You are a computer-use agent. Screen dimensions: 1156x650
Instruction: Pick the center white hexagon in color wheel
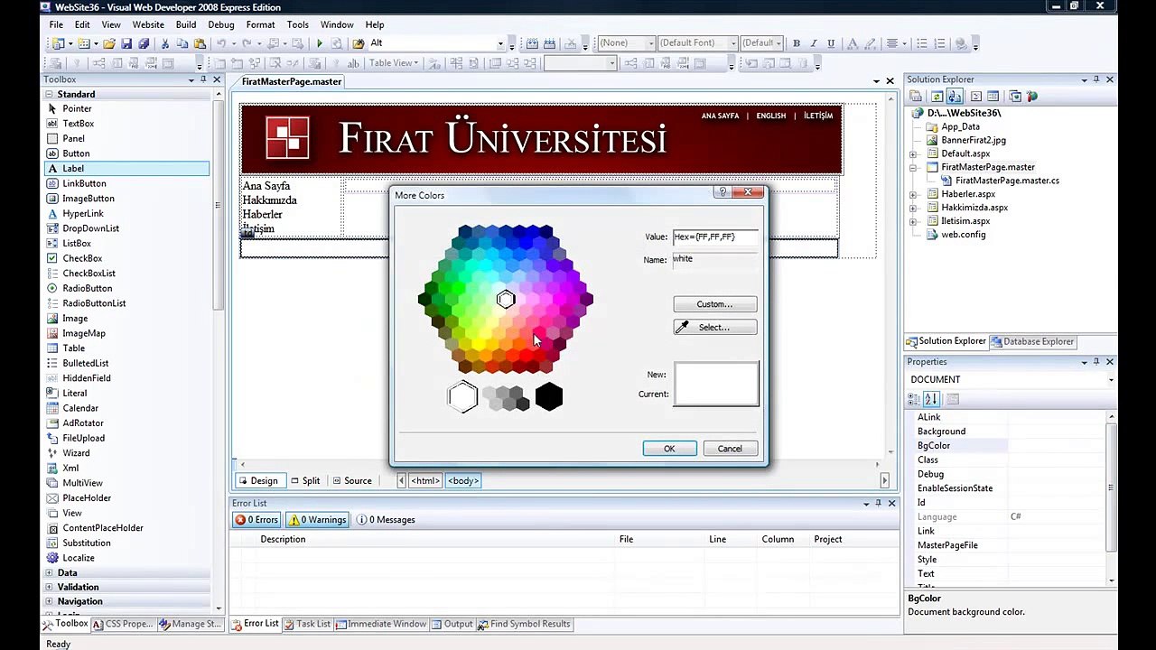click(506, 300)
